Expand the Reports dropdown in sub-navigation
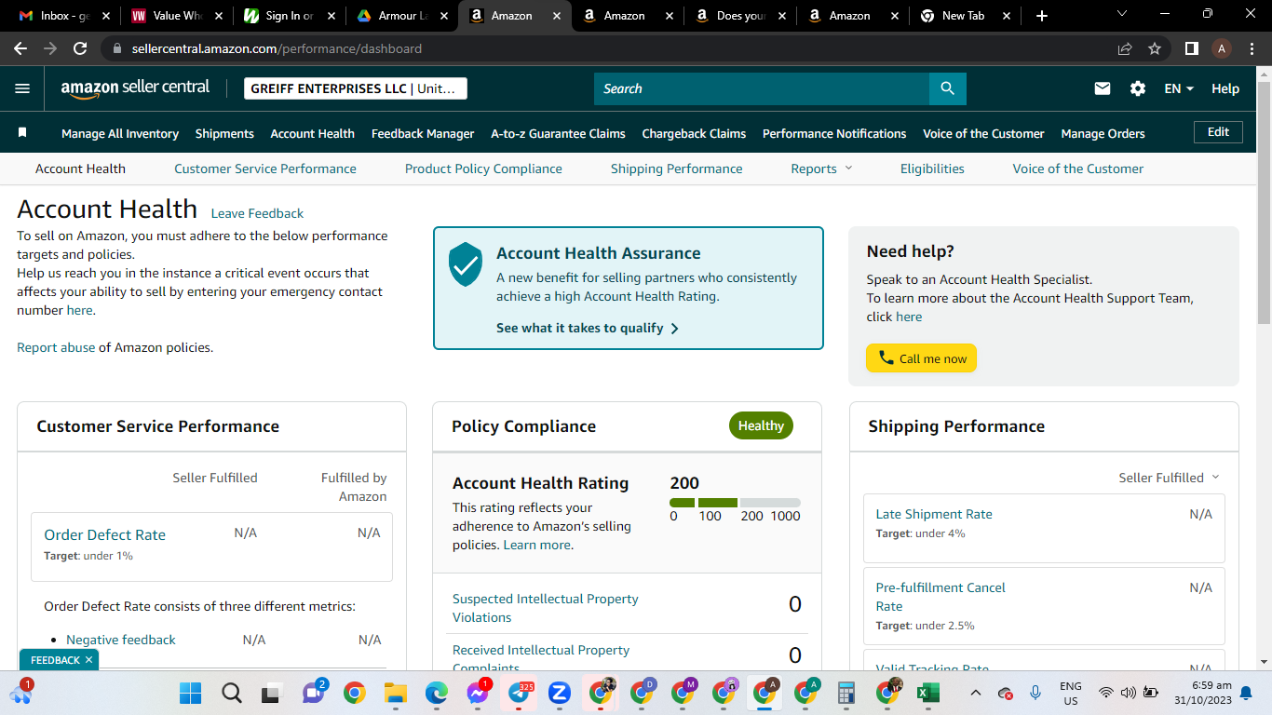The width and height of the screenshot is (1272, 715). click(821, 169)
